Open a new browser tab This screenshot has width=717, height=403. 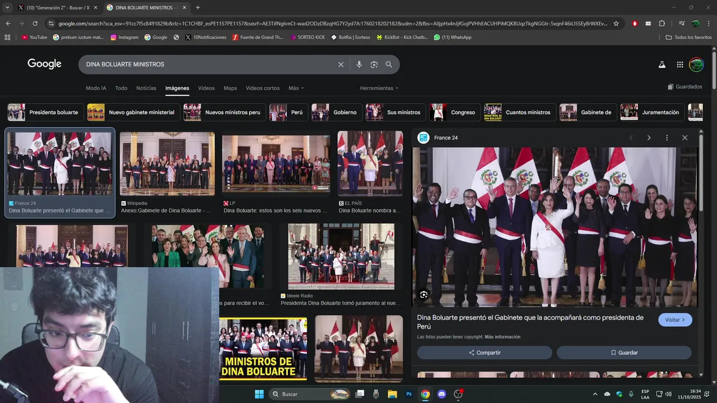click(198, 7)
